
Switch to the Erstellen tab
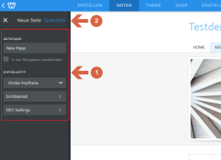90,5
